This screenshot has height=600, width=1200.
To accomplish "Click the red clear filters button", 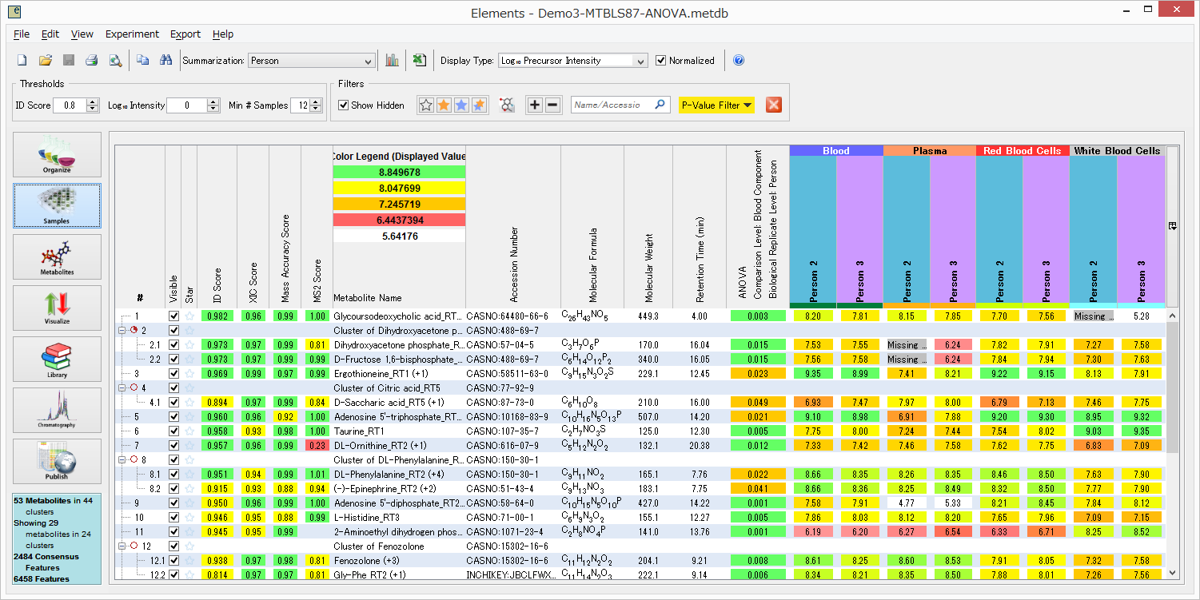I will [x=773, y=105].
